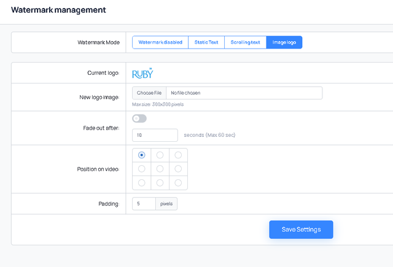
Task: Click the No file chosen field
Action: [244, 93]
